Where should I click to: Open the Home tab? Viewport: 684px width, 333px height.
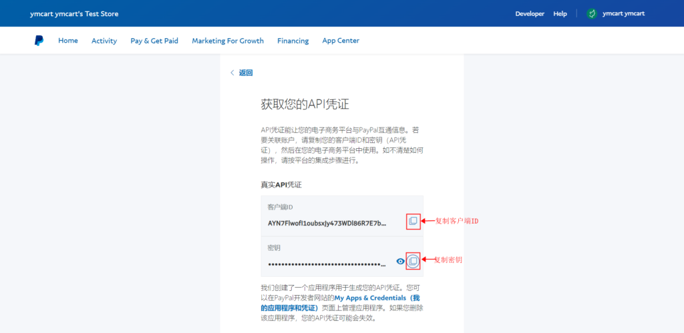68,41
